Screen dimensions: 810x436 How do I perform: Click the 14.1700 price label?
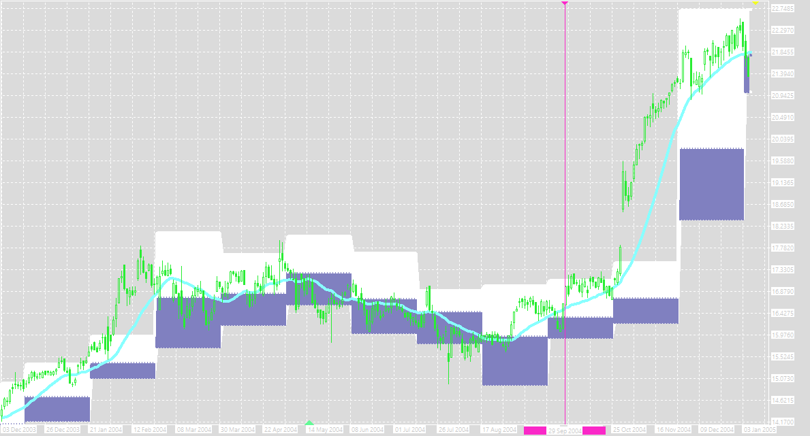click(x=782, y=422)
